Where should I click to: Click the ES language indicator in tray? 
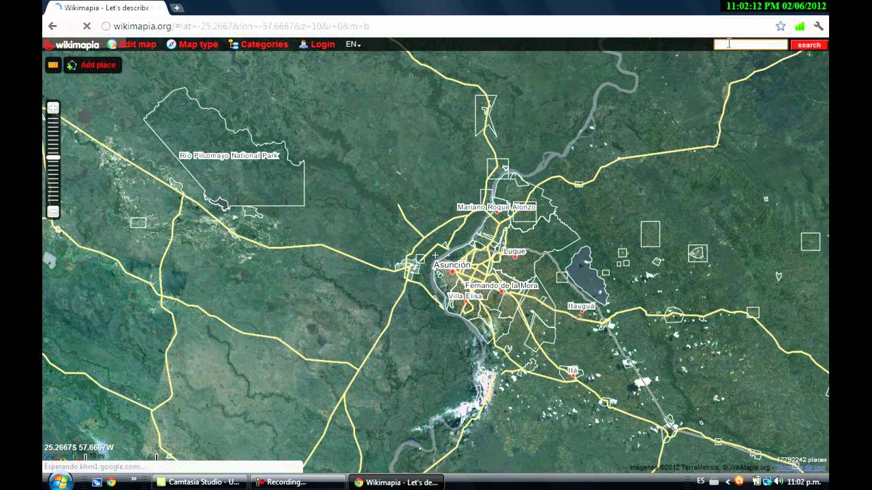[700, 482]
